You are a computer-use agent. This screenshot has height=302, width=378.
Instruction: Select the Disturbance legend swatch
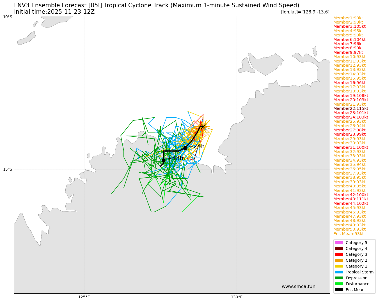(x=339, y=284)
